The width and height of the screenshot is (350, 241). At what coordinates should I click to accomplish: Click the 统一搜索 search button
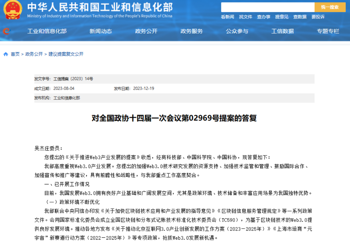[x=330, y=7]
